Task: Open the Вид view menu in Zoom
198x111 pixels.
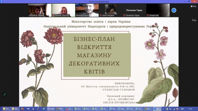Action: (x=193, y=6)
